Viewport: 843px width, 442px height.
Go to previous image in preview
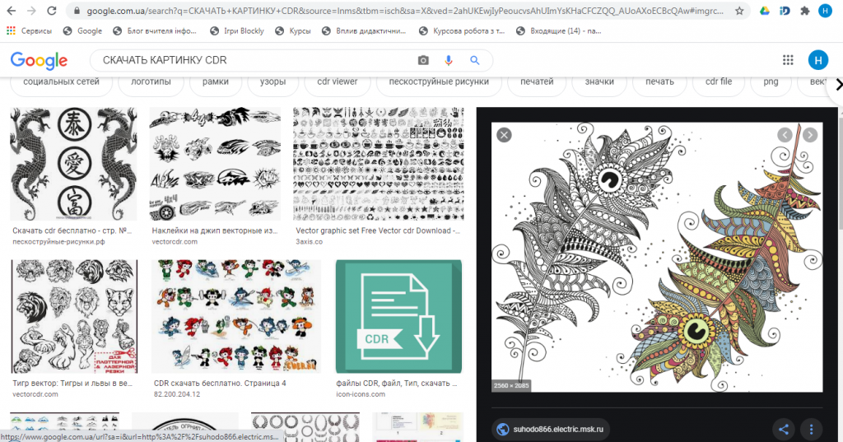[785, 135]
